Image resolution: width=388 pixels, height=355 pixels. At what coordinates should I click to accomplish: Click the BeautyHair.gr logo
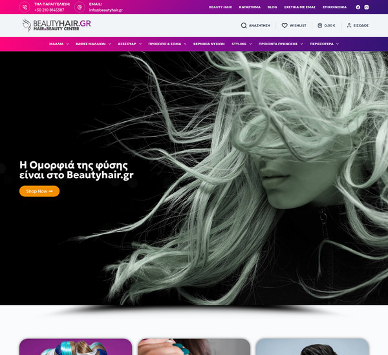[56, 25]
